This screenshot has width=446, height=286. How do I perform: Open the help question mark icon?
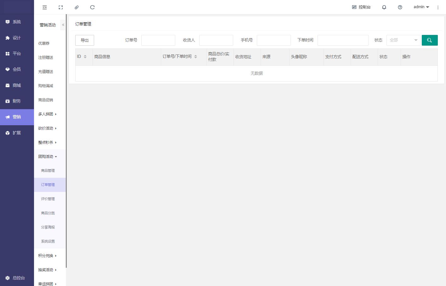point(400,7)
